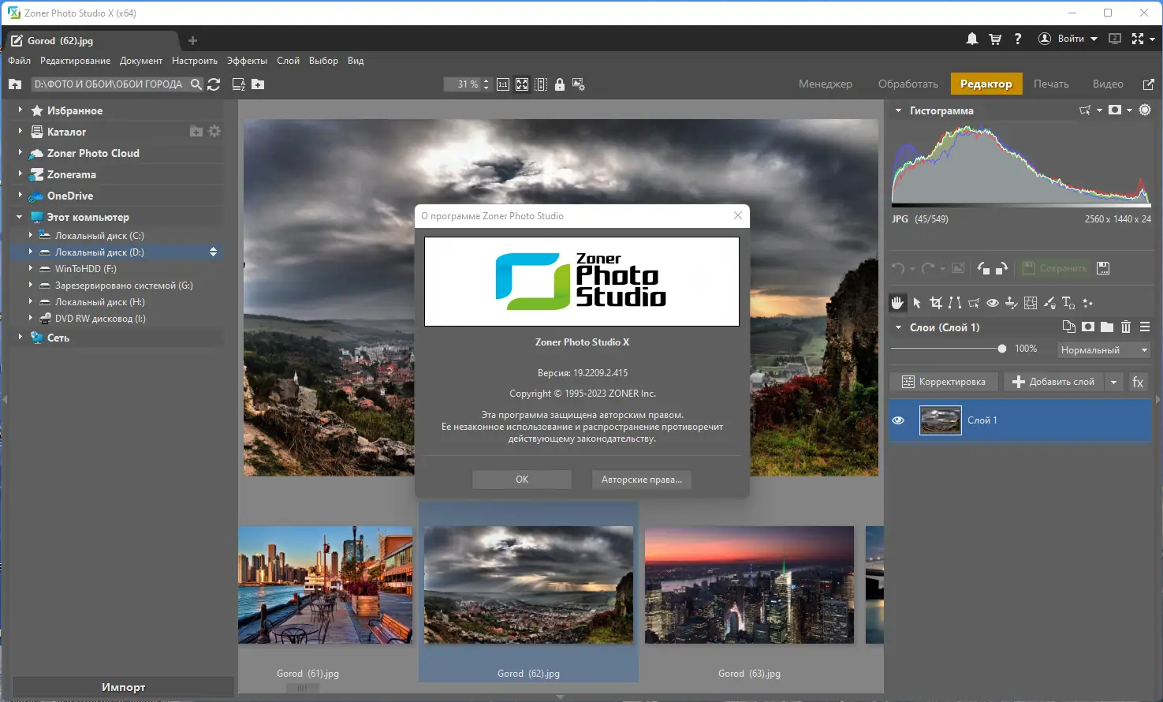Image resolution: width=1163 pixels, height=702 pixels.
Task: Open the Редактирование menu
Action: tap(76, 61)
